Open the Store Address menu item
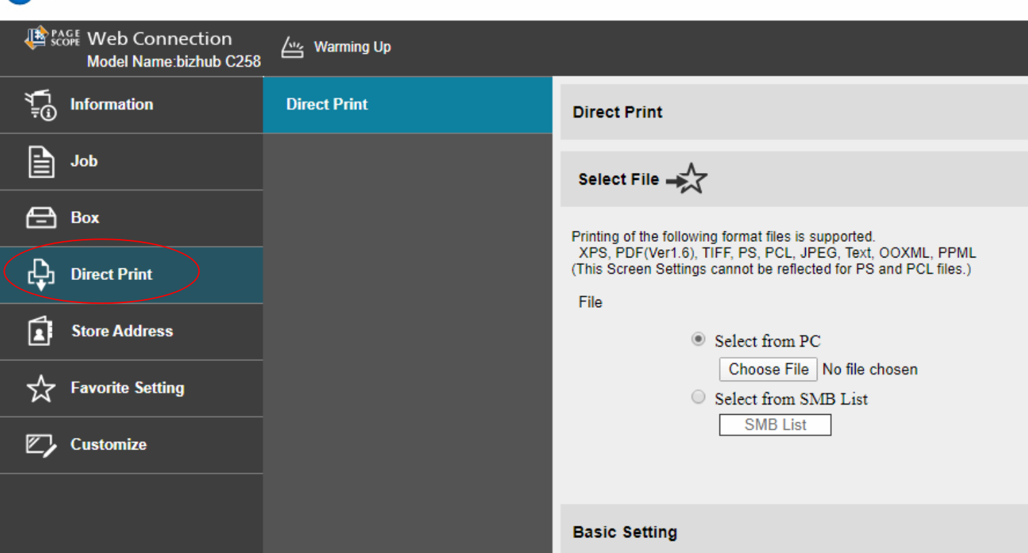Screen dimensions: 1028x553 122,331
